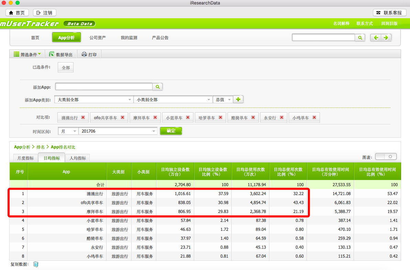Open the 月 time unit dropdown
Screen dimensions: 410x270
[68, 131]
